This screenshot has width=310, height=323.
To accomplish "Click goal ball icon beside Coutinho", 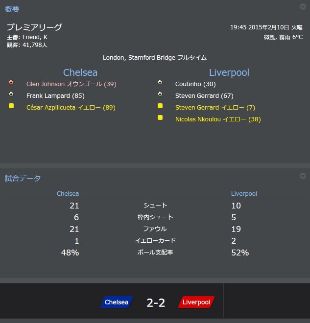I will [x=160, y=82].
